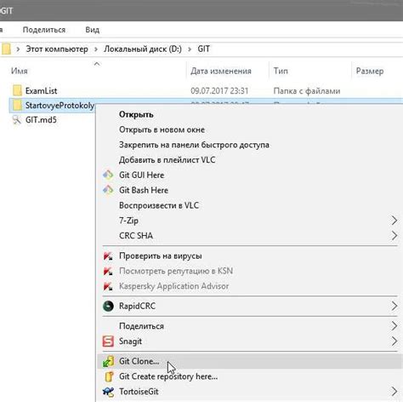Choose Закрепить на панели быстрого доступа
The image size is (403, 402).
(x=194, y=145)
